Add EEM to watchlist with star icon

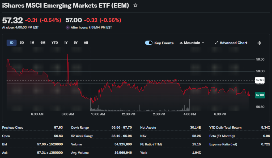pos(135,5)
